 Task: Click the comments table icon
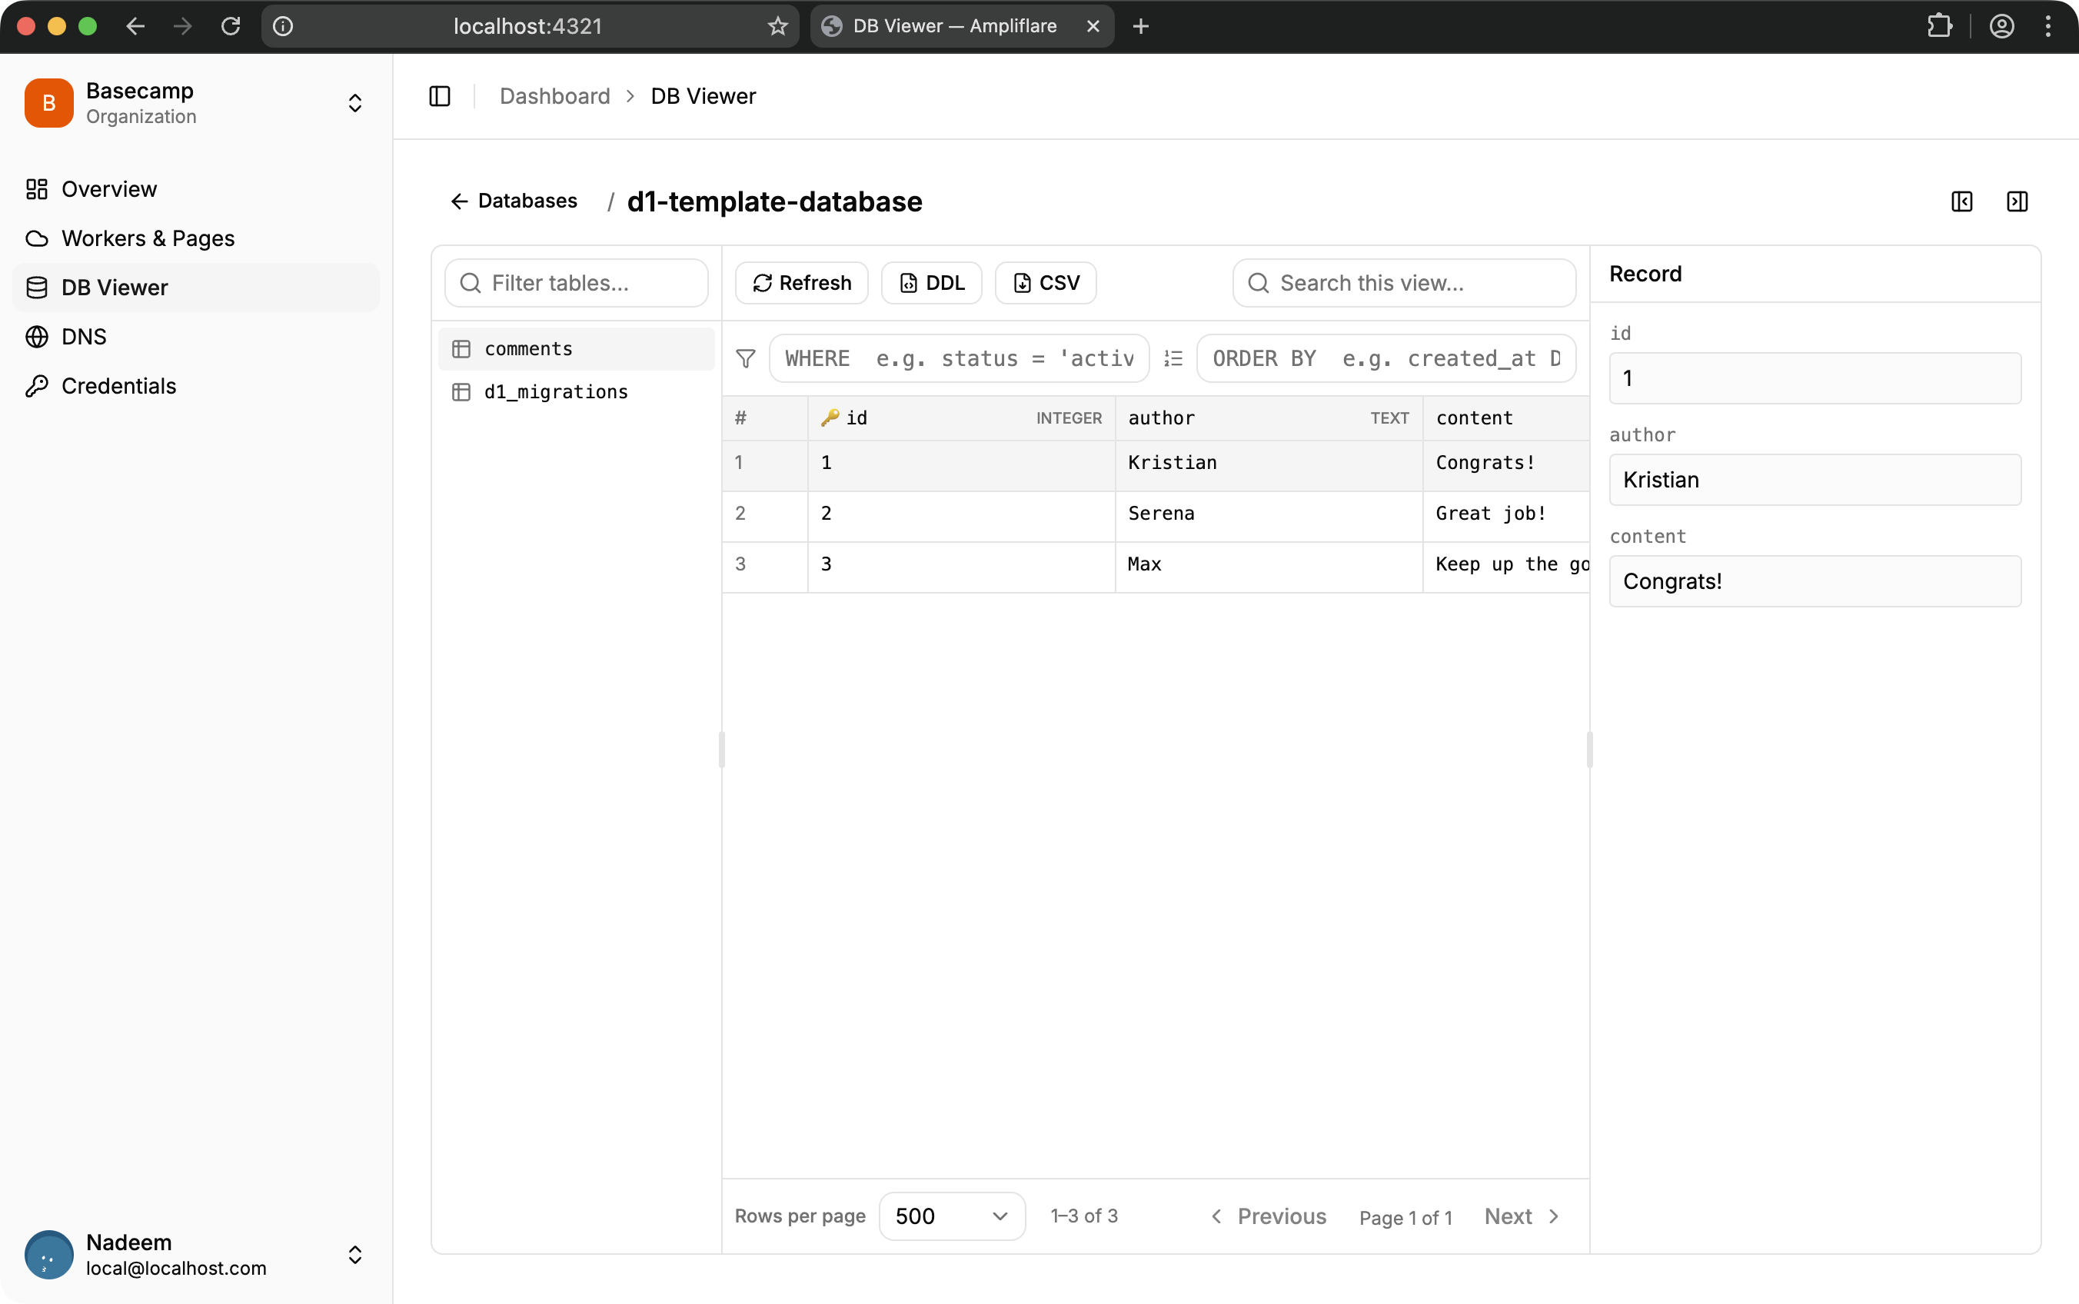click(x=461, y=348)
